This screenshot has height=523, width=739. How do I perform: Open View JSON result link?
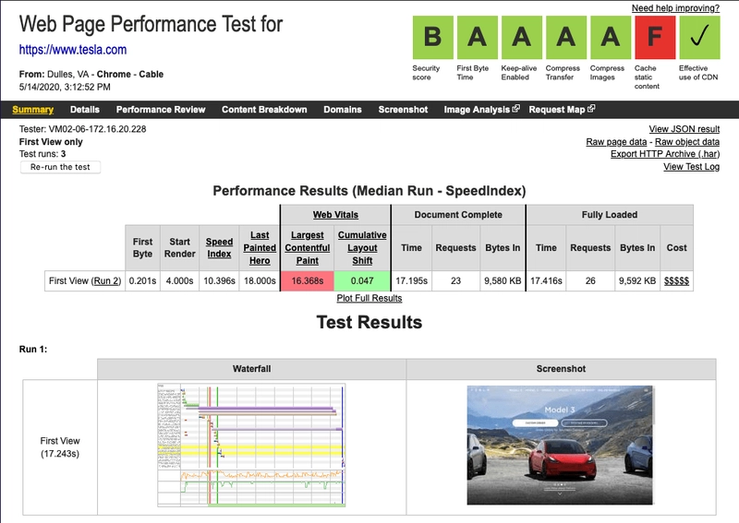coord(684,129)
